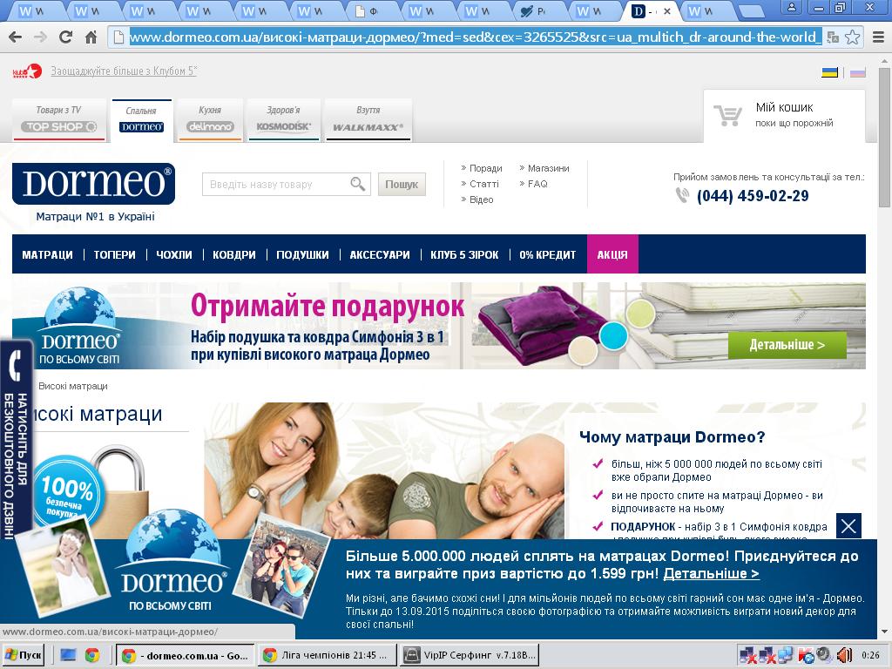Open ТОПЕРИ menu item
The image size is (892, 669).
[x=115, y=255]
